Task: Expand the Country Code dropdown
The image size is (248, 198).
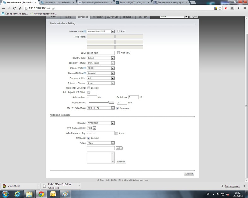Action: 100,58
